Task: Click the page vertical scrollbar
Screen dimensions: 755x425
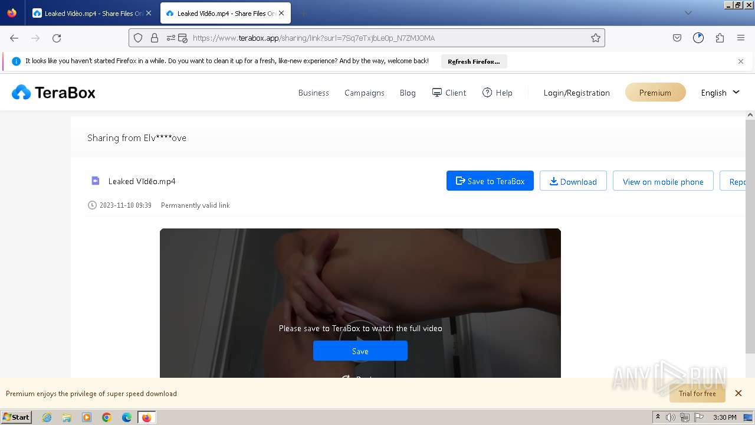Action: coord(750,236)
